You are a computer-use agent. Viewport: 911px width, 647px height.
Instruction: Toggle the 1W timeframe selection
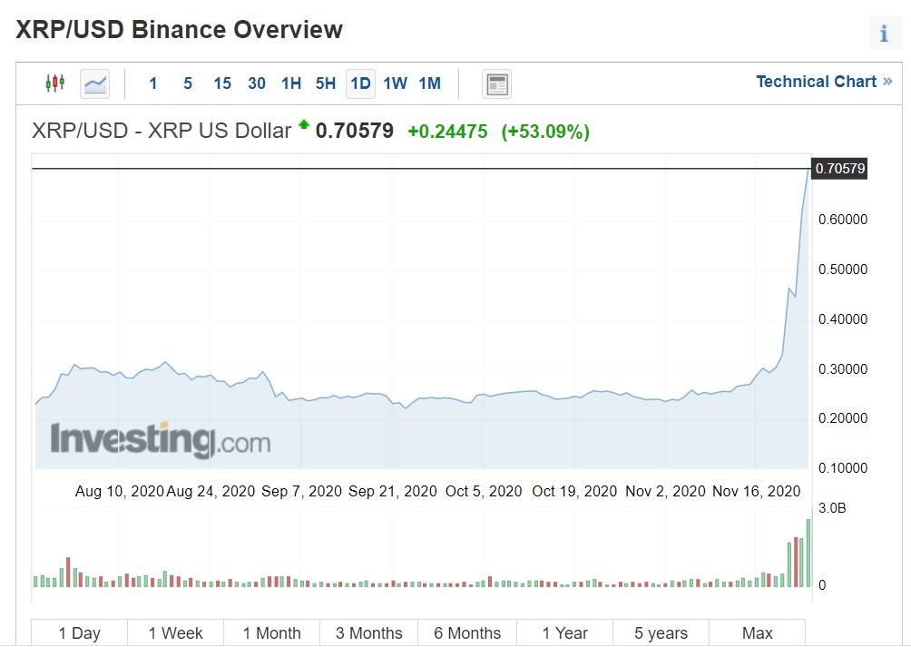394,83
